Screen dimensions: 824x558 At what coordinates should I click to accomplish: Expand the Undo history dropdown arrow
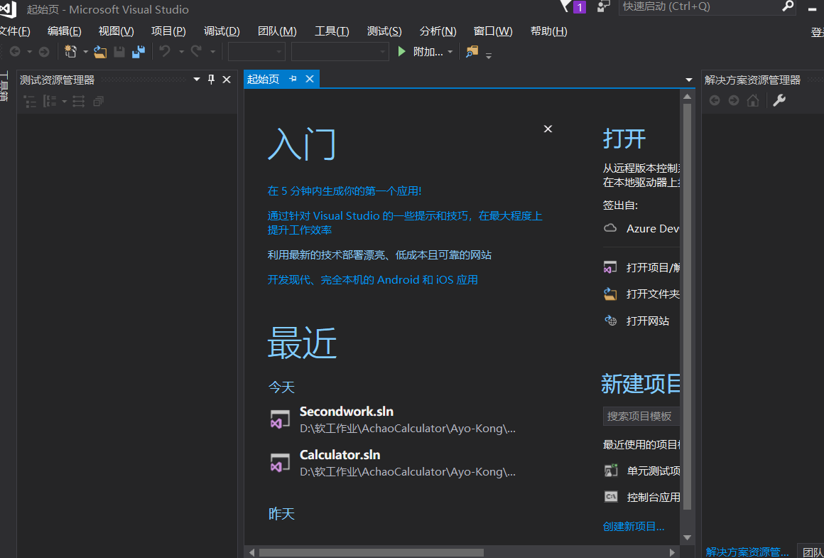tap(181, 52)
